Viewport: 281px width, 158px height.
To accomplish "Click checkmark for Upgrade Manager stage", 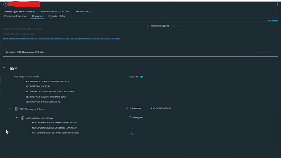I will pos(133,128).
